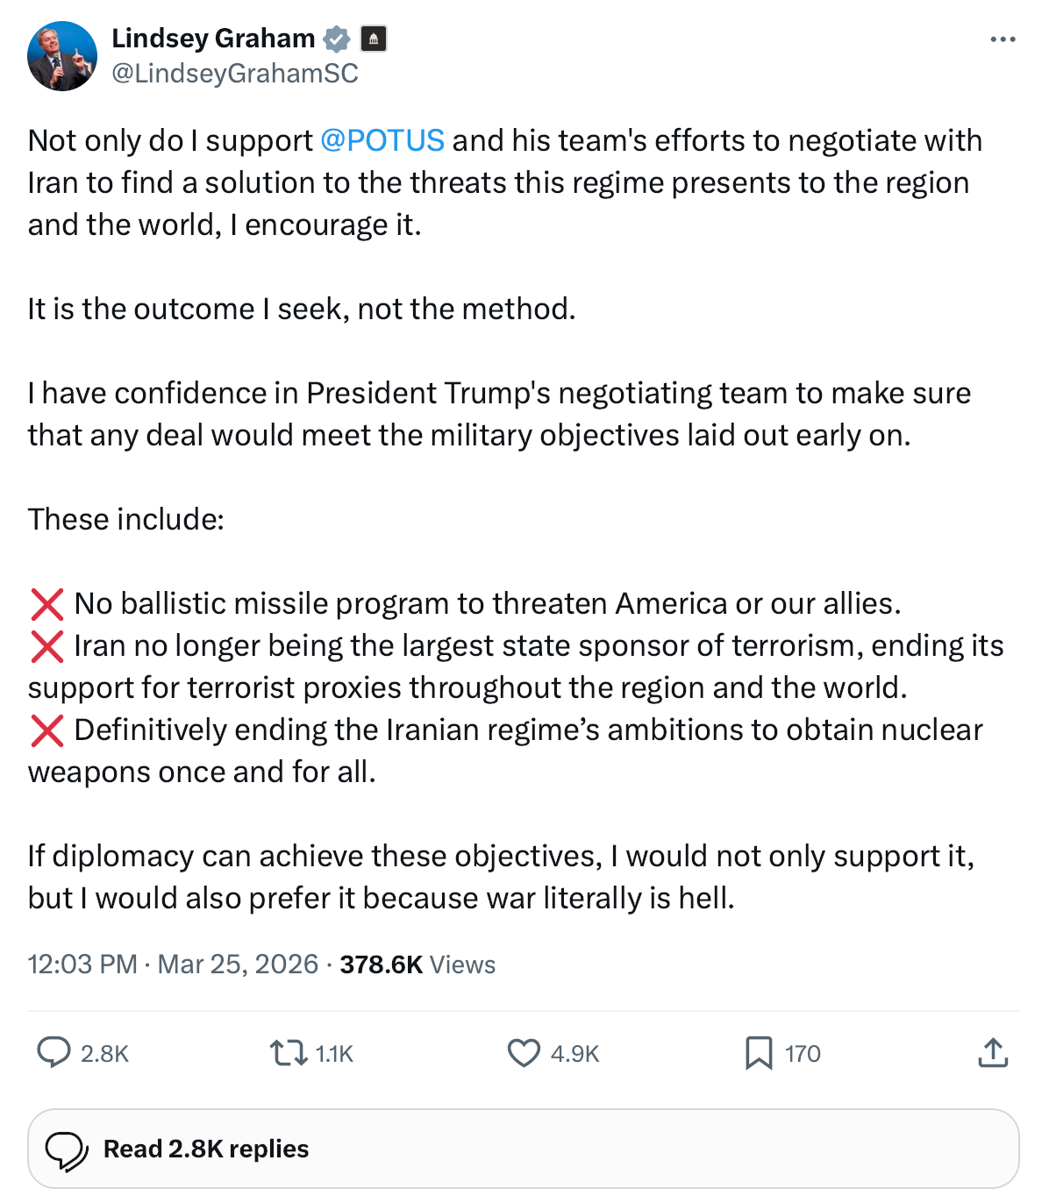
Task: Click the 12:03 PM Mar 25 timestamp
Action: (x=173, y=965)
